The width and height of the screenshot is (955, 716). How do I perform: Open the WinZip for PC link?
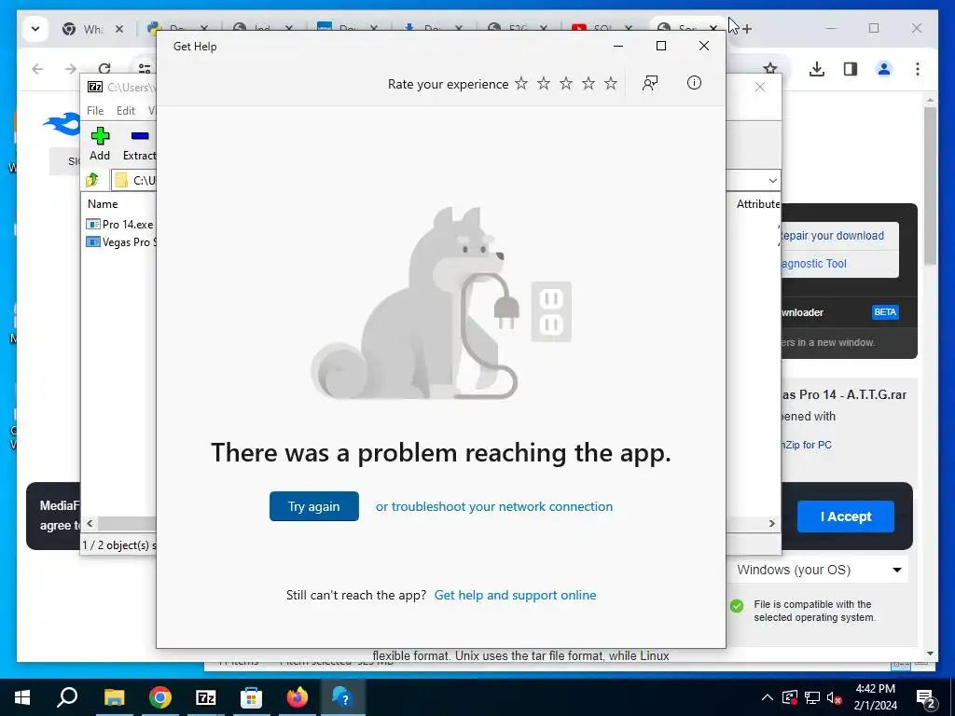pos(807,445)
